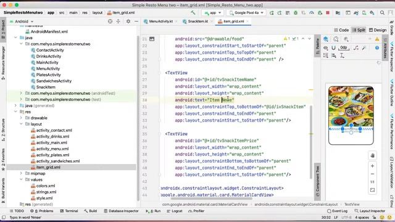Collapse the layout folder
The width and height of the screenshot is (395, 222).
coord(21,124)
